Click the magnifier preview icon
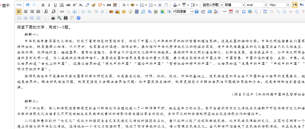Screen dimensions: 305x129 59,18
